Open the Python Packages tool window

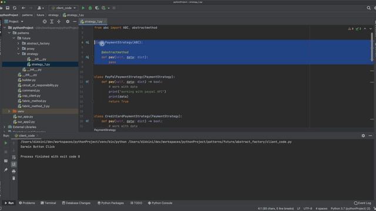click(x=110, y=203)
